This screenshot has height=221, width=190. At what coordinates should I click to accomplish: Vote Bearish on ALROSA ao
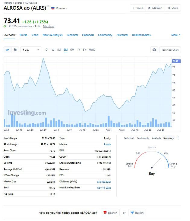(x=110, y=213)
